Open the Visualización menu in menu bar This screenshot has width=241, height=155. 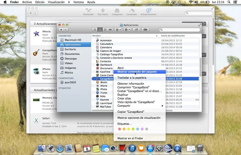click(x=56, y=2)
